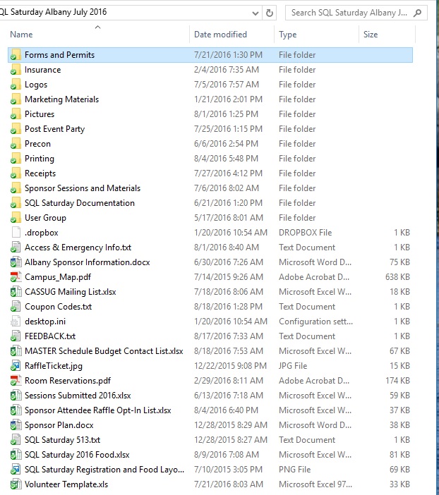Viewport: 439px width, 495px height.
Task: Click the date 12/22/2015 9:08 PM
Action: pyautogui.click(x=230, y=365)
